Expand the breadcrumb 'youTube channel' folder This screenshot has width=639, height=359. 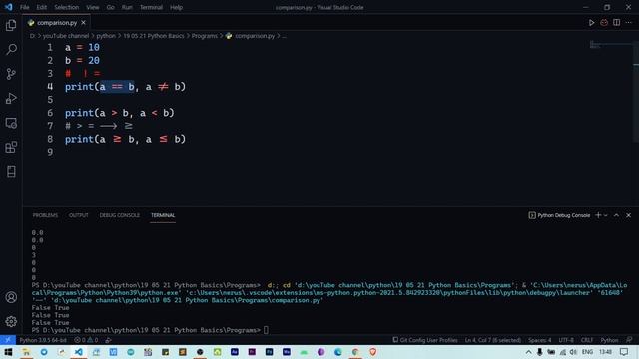pos(66,36)
